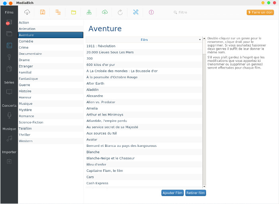Open settings with the wrench icon
Screen dimensions: 279x204
[136, 12]
